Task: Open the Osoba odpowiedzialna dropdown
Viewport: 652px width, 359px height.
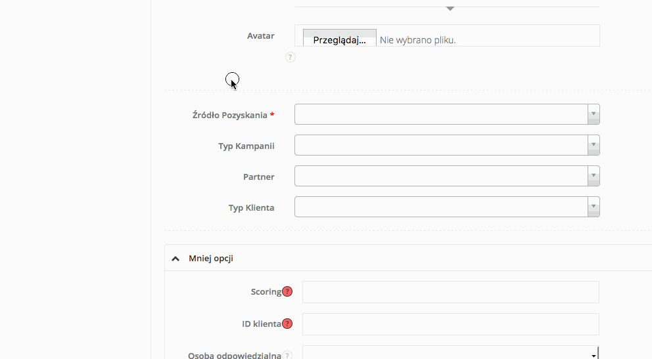Action: (450, 354)
